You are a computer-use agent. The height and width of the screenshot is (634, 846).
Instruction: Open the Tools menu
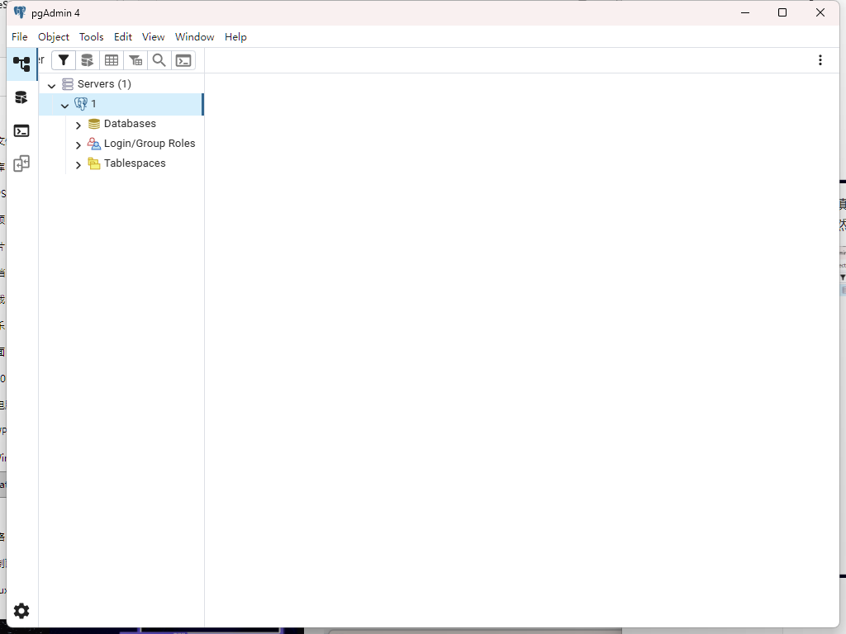(91, 37)
